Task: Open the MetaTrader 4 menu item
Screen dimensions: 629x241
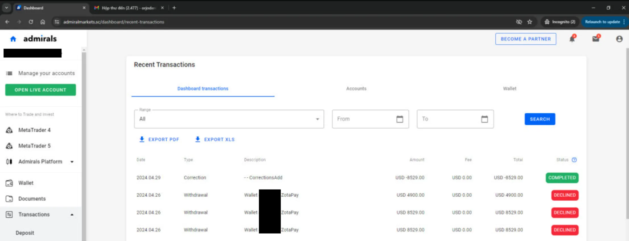Action: tap(34, 130)
